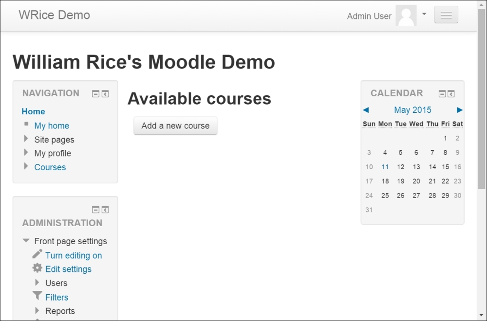Image resolution: width=487 pixels, height=321 pixels.
Task: Click calendar day 1
Action: point(445,138)
